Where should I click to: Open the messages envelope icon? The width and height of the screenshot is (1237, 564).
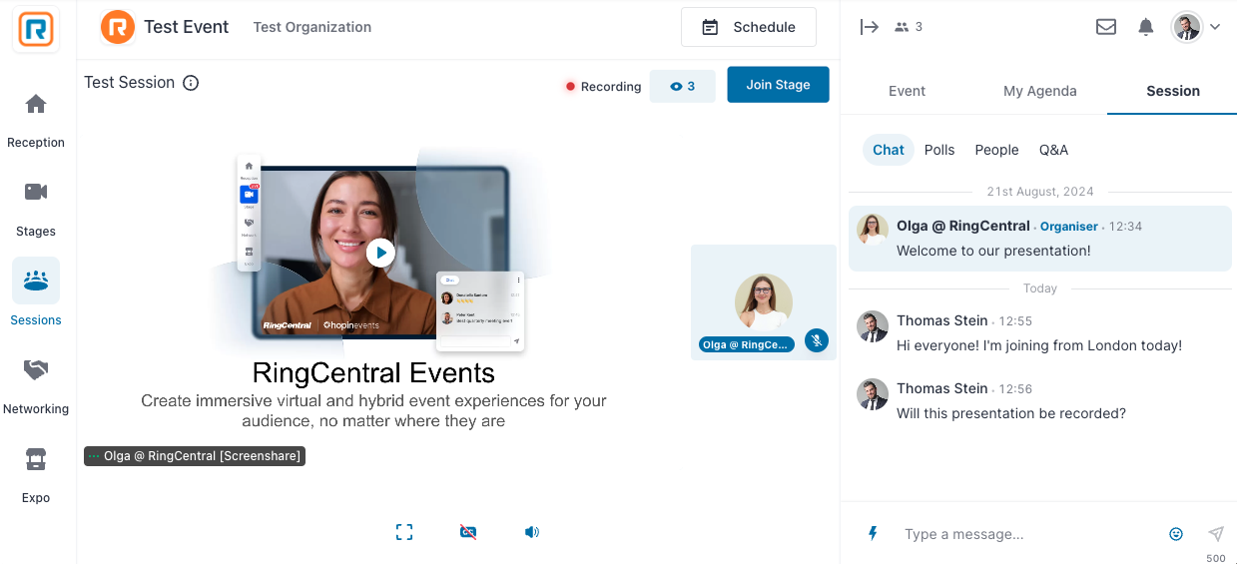pyautogui.click(x=1106, y=27)
